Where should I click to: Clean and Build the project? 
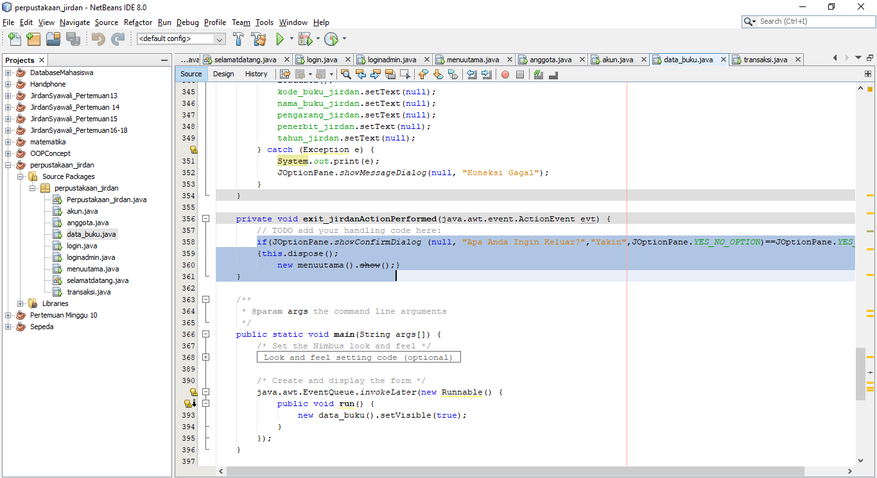click(257, 39)
